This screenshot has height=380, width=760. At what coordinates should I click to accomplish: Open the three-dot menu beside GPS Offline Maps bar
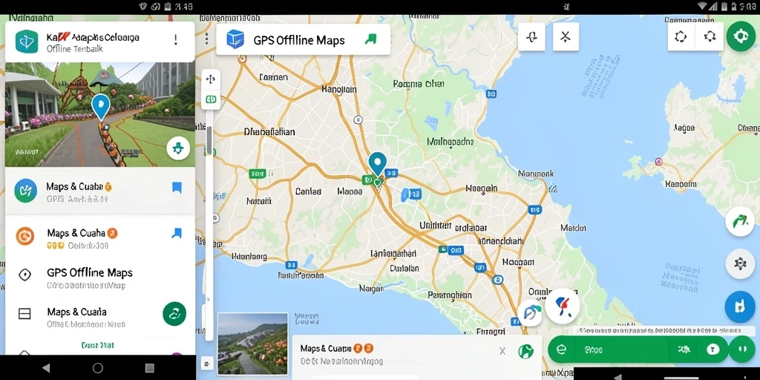207,39
